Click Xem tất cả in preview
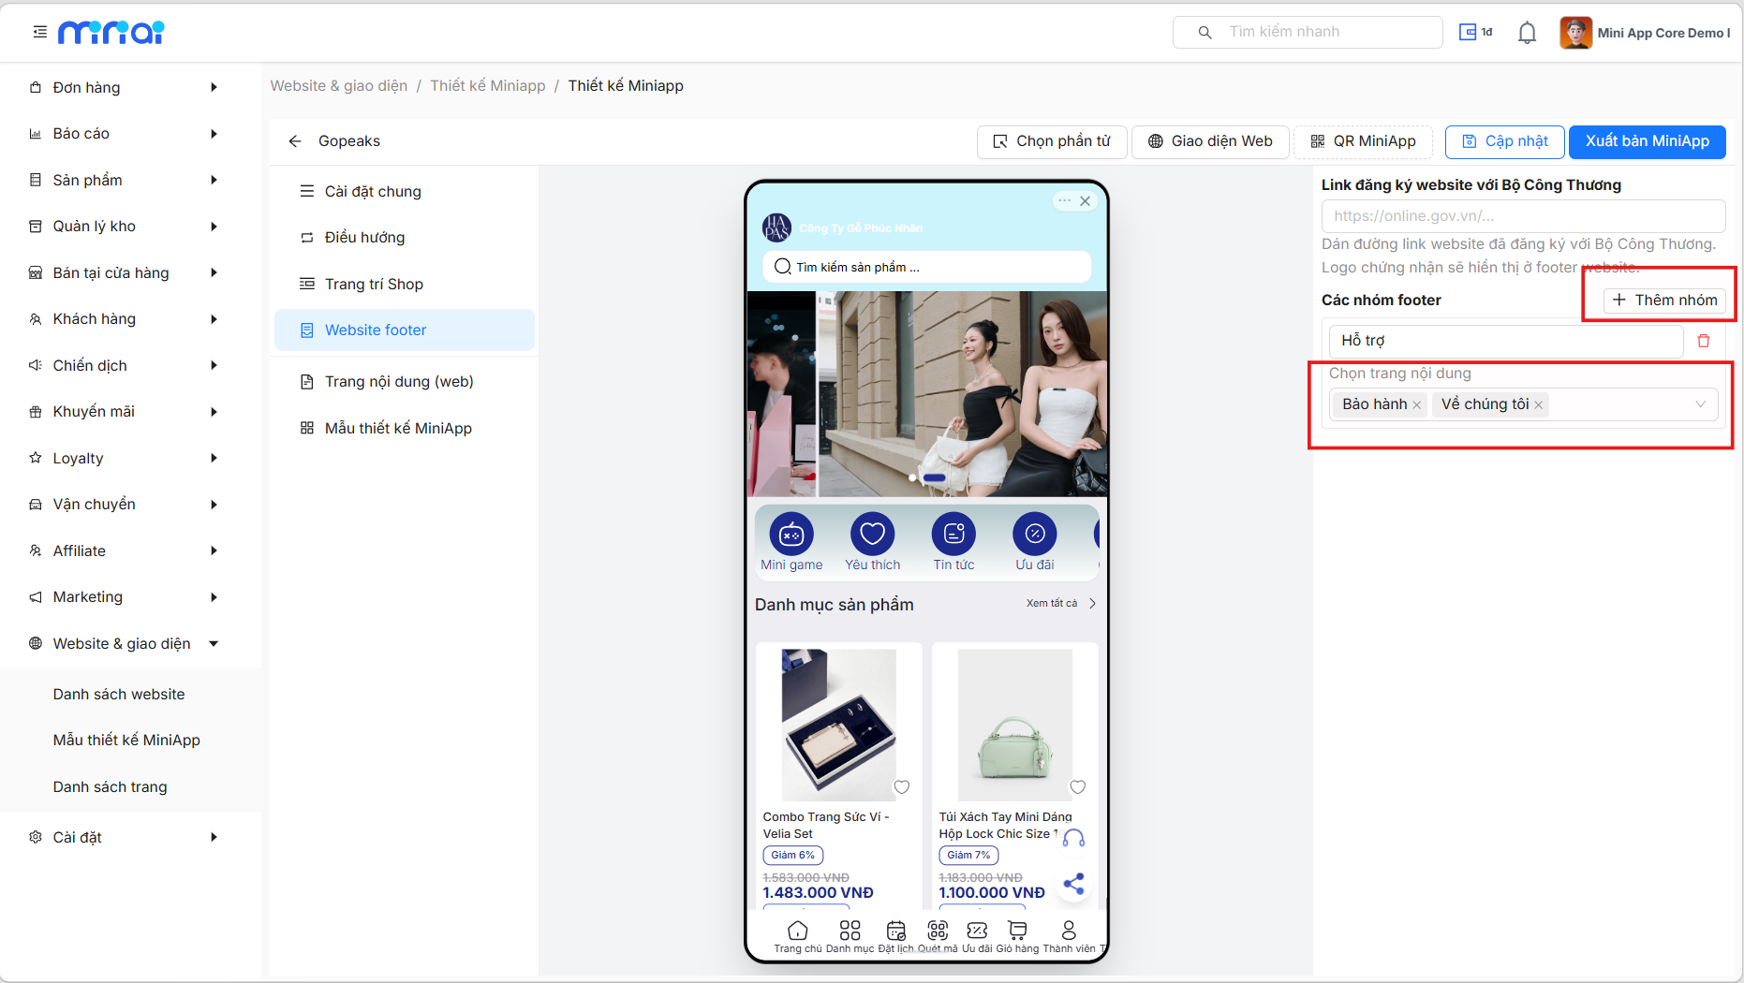 tap(1061, 604)
